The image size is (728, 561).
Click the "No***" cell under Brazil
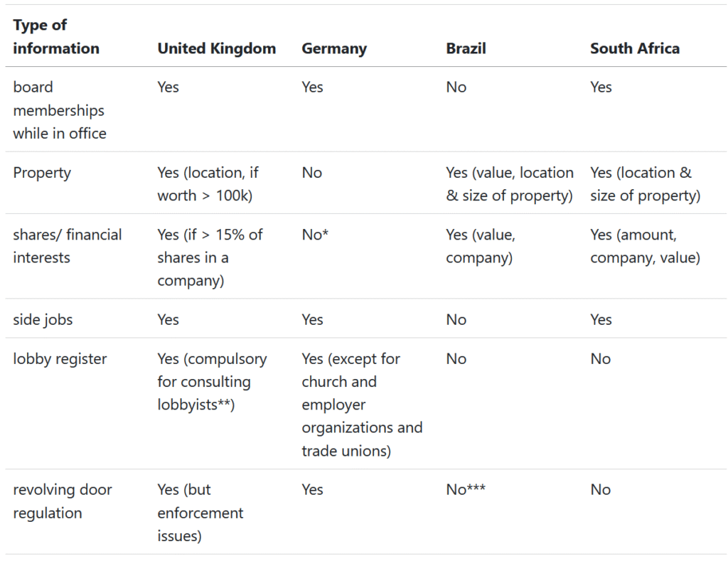[466, 490]
